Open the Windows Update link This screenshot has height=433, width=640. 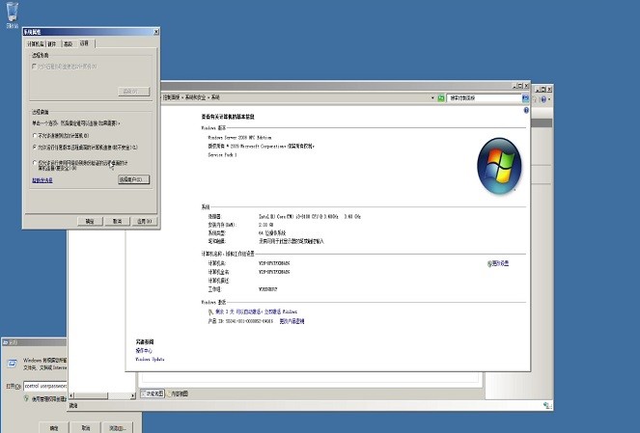pyautogui.click(x=150, y=359)
